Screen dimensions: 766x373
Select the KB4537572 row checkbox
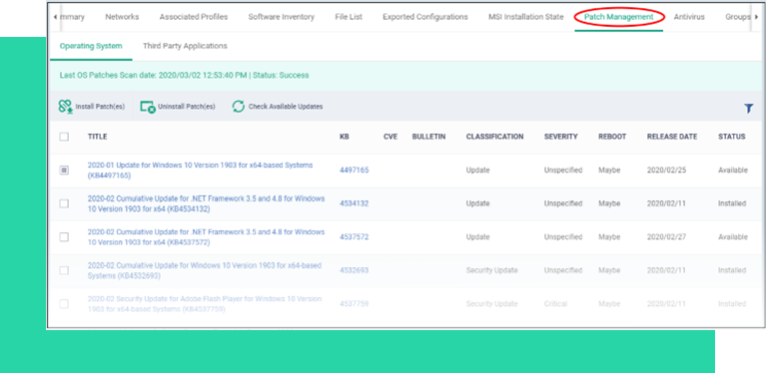point(64,237)
